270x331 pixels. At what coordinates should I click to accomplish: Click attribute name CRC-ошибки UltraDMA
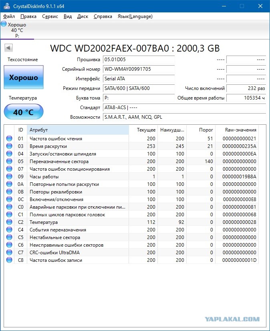click(x=54, y=253)
